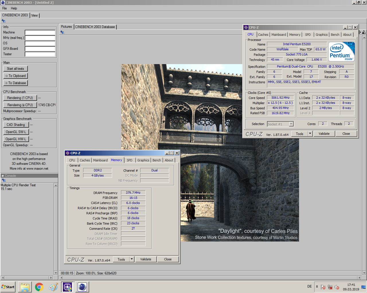Click console scrollbar down arrow
This screenshot has width=367, height=293.
[x=56, y=273]
